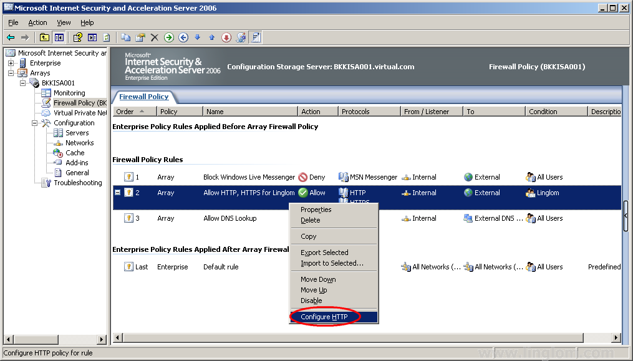Click the Linglom user set icon
Viewport: 633px width, 361px height.
click(x=531, y=193)
